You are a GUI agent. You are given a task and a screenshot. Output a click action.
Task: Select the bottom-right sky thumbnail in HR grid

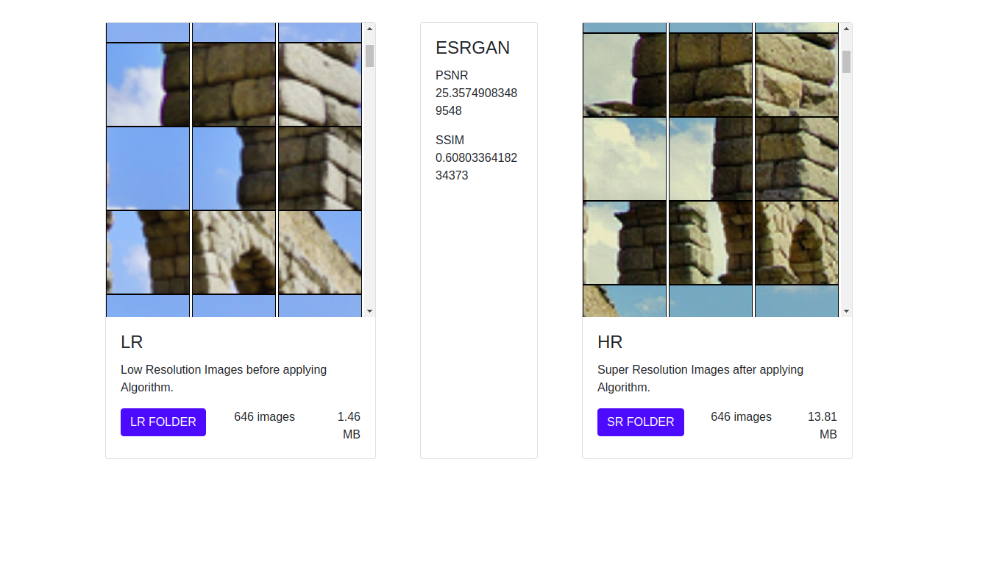pyautogui.click(x=795, y=300)
